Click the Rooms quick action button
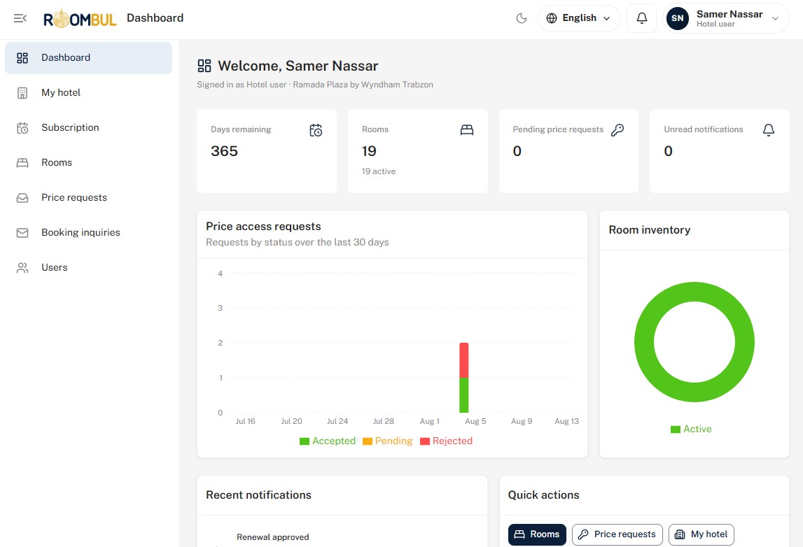Image resolution: width=803 pixels, height=547 pixels. tap(537, 534)
